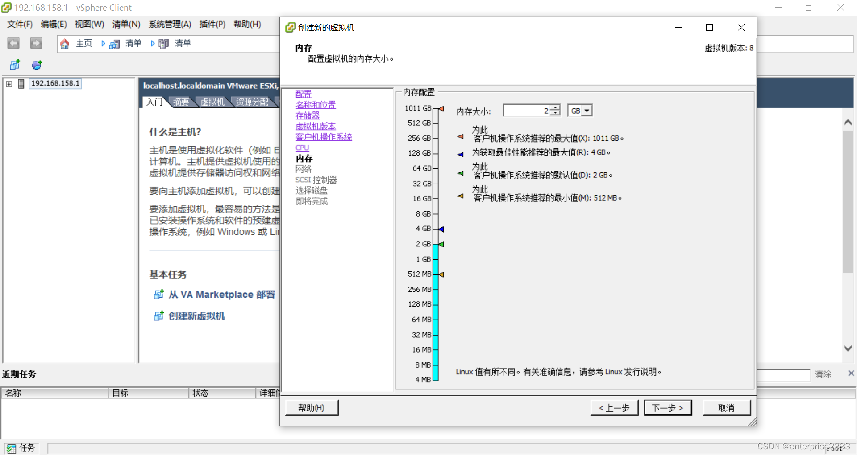This screenshot has width=857, height=455.
Task: Click the globe toolbar icon next to new VM
Action: tap(37, 65)
